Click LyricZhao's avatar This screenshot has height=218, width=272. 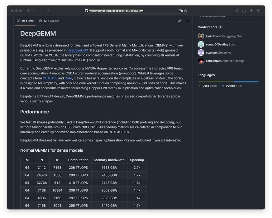point(201,36)
